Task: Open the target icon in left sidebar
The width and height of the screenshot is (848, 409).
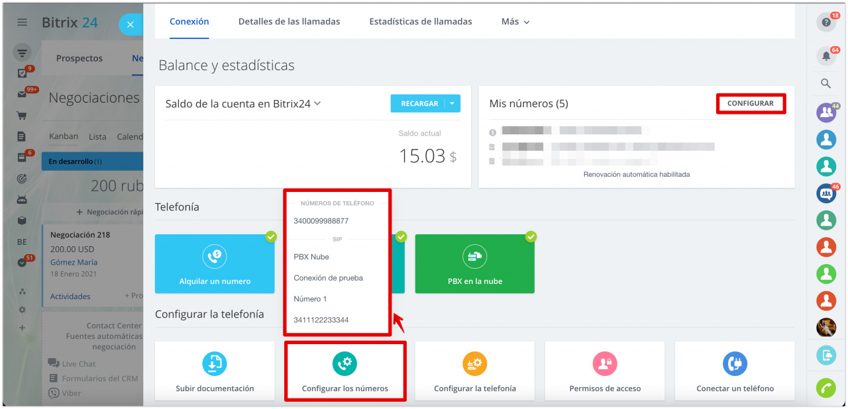Action: (22, 179)
